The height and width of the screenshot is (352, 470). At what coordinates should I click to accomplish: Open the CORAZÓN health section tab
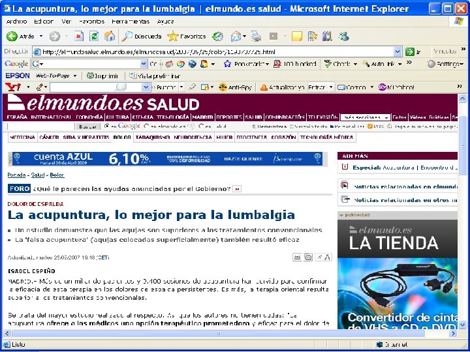pos(283,138)
